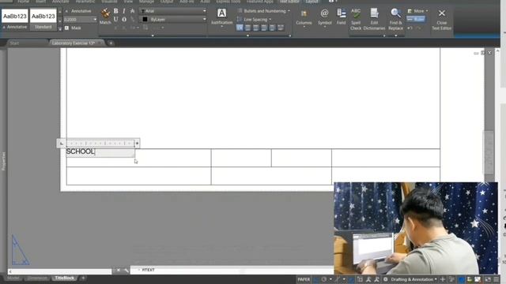Viewport: 506px width, 284px height.
Task: Click workspace switching gear icon
Action: (x=386, y=279)
